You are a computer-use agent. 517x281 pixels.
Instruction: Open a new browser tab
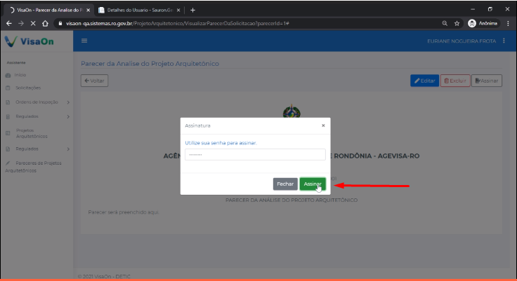coord(193,11)
